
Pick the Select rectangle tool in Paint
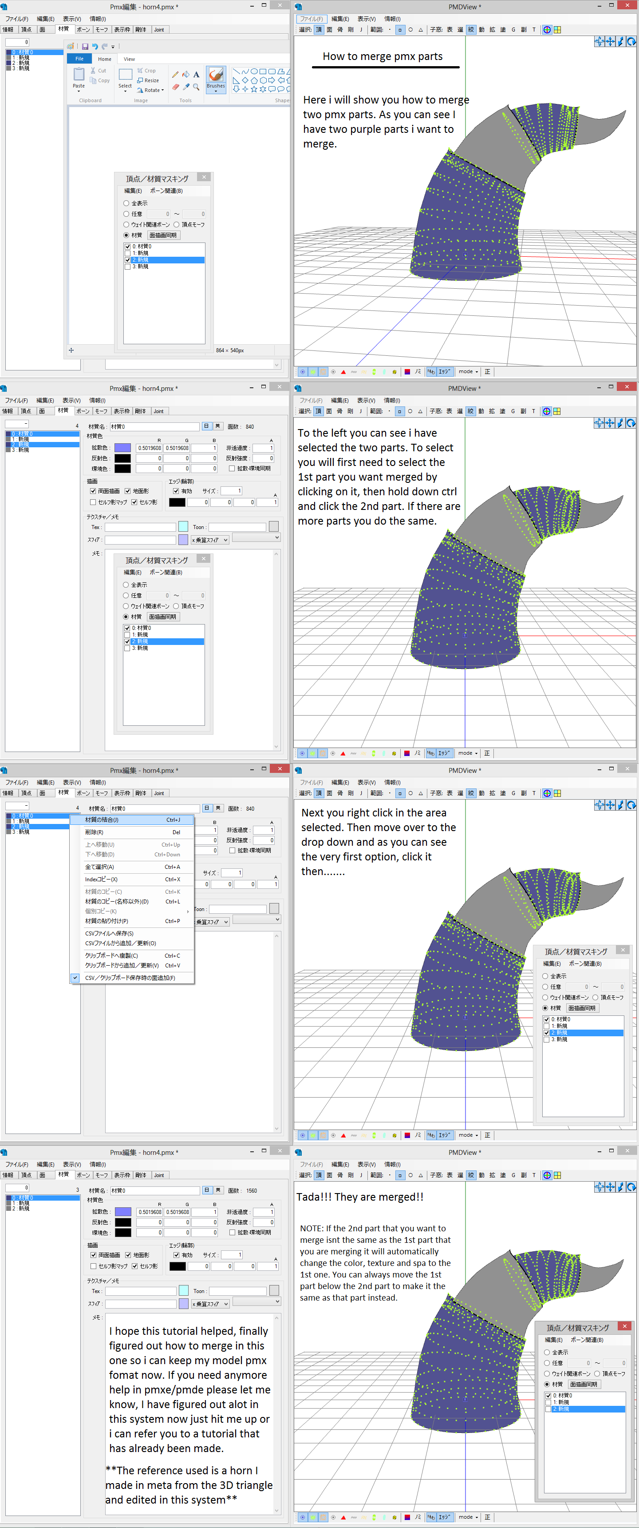coord(125,74)
